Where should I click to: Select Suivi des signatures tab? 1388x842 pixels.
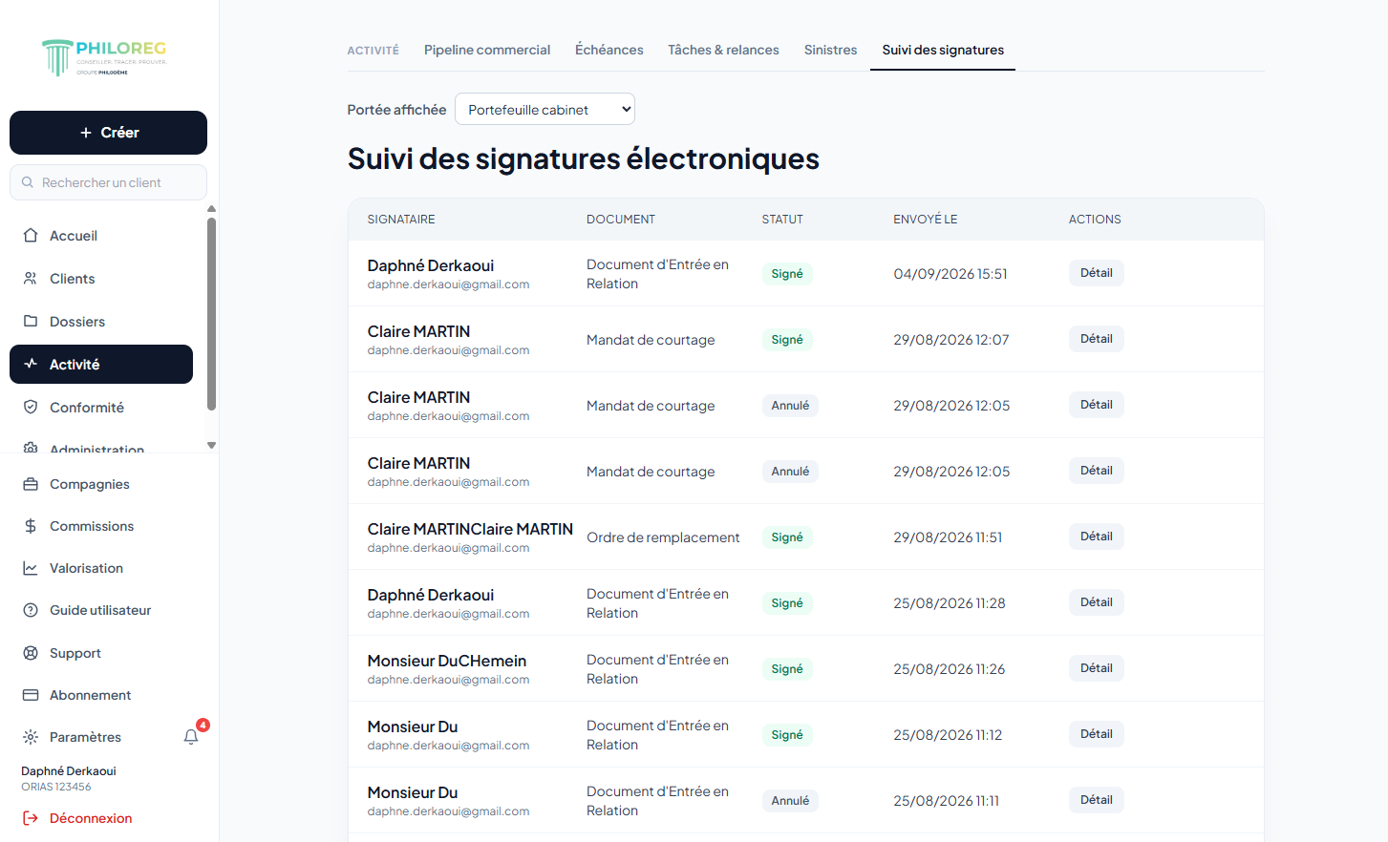[943, 50]
